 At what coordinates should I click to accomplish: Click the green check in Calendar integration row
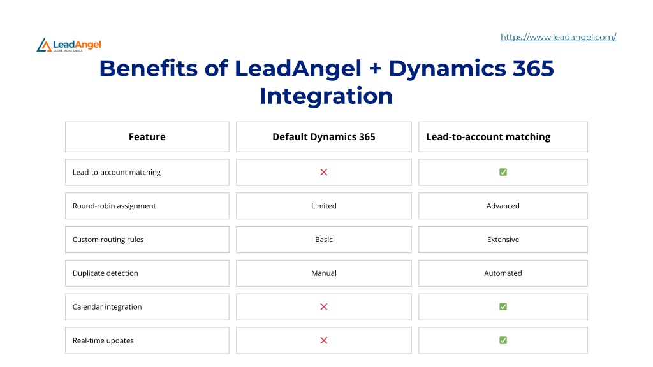point(503,306)
